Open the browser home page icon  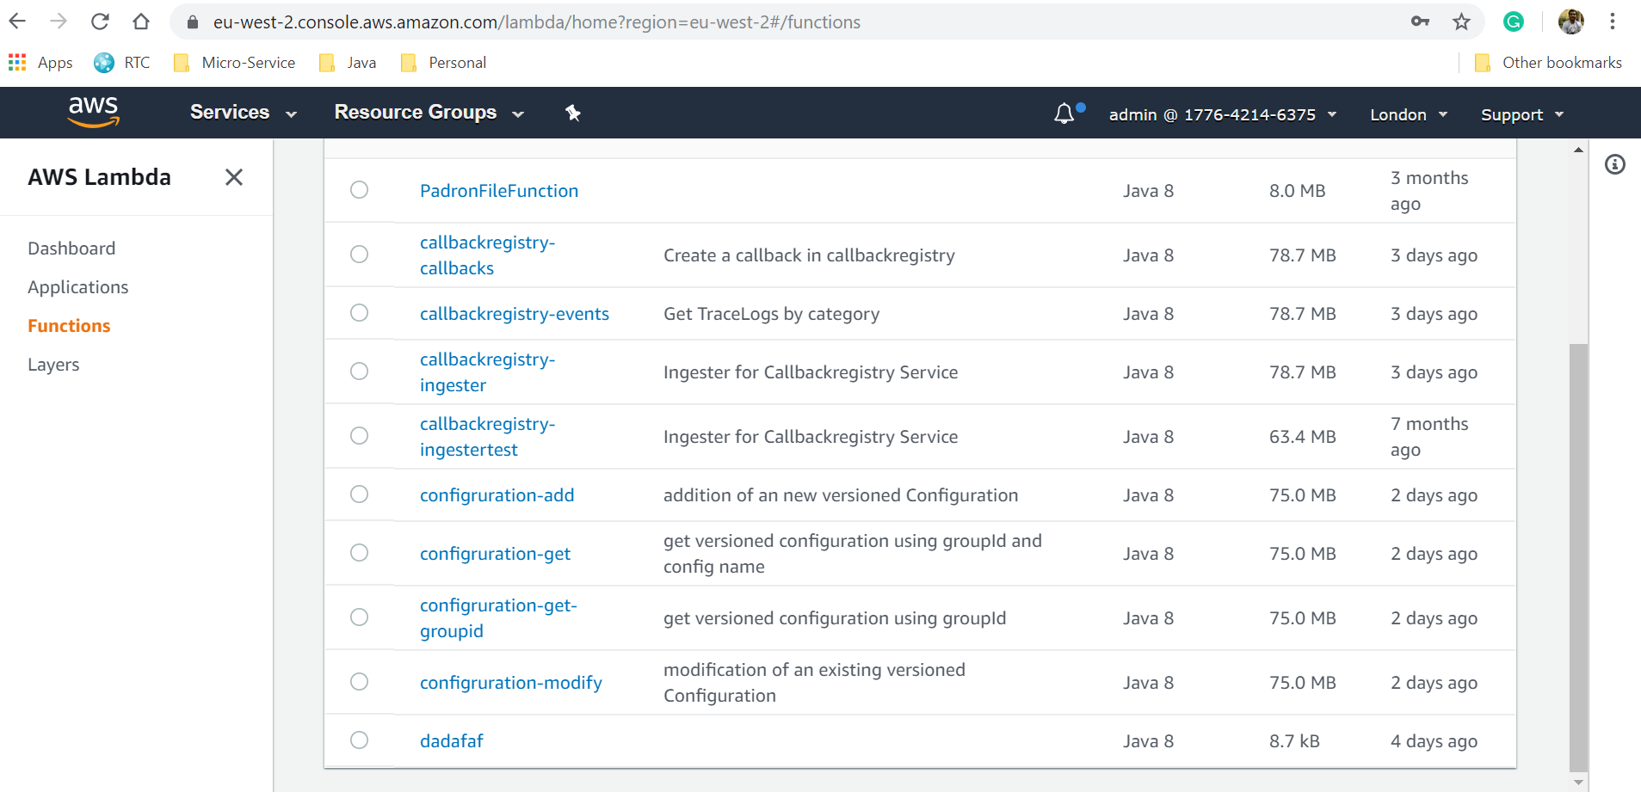click(x=141, y=21)
